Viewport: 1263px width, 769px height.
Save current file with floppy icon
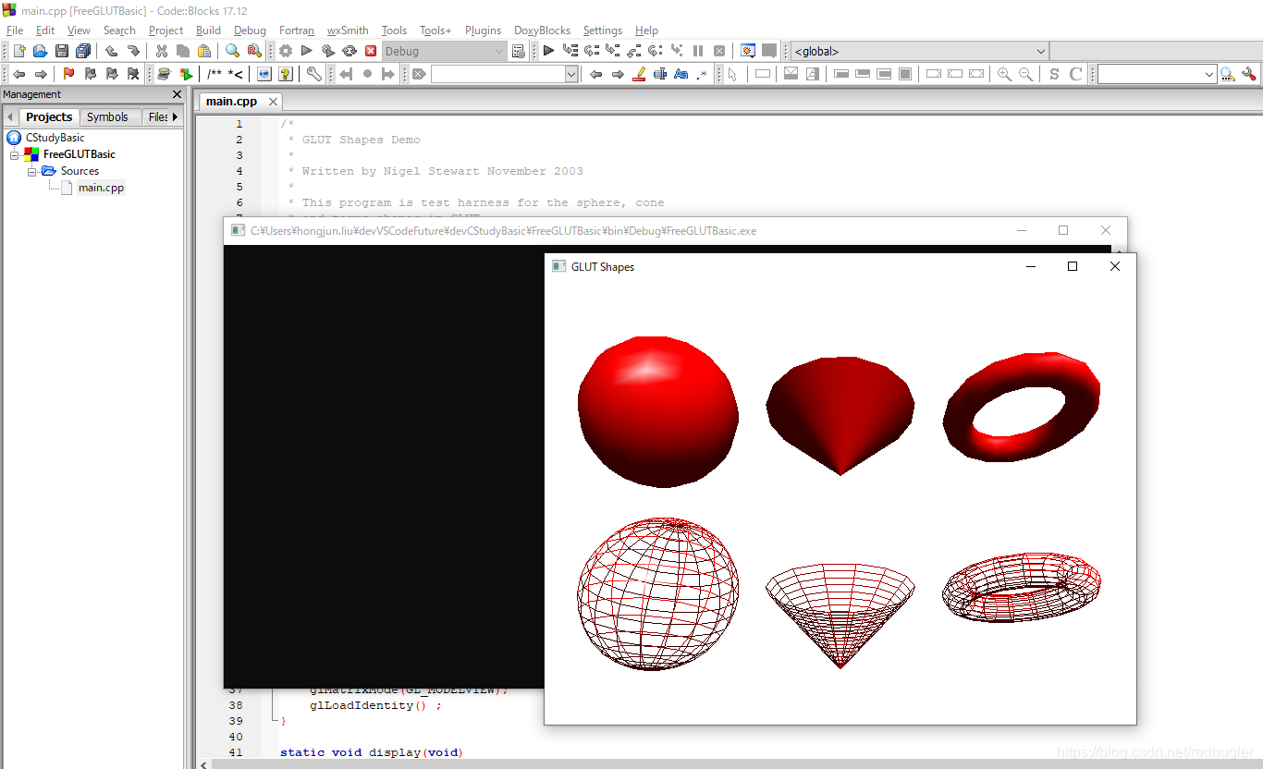(62, 52)
